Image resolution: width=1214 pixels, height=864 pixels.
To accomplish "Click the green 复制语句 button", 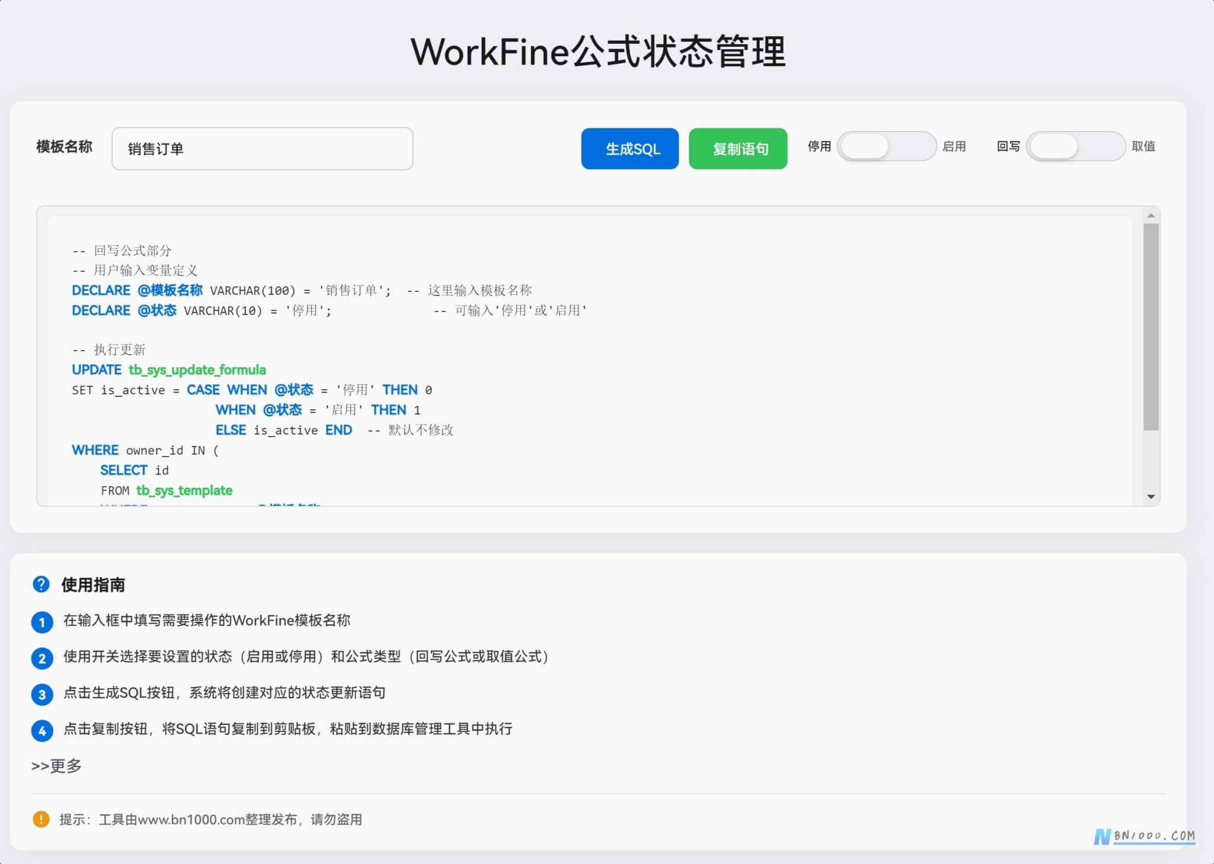I will (738, 149).
